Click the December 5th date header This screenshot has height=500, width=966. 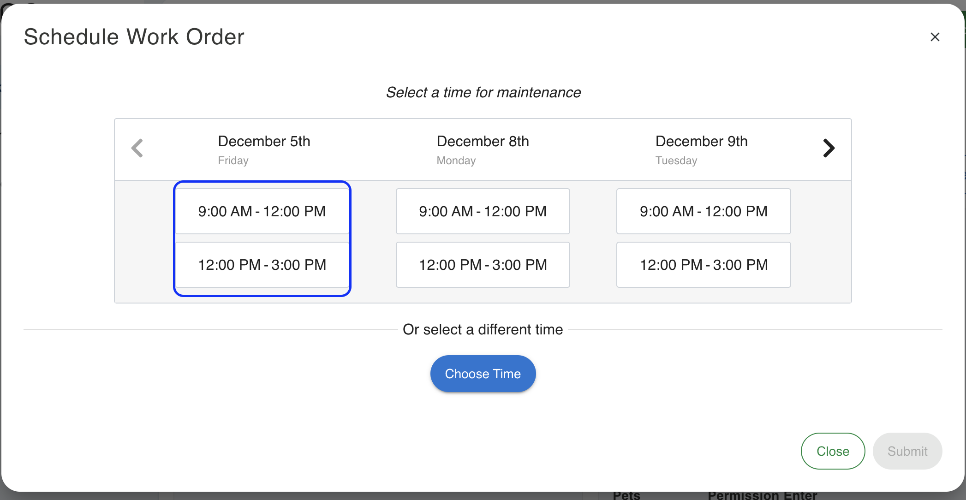(264, 141)
